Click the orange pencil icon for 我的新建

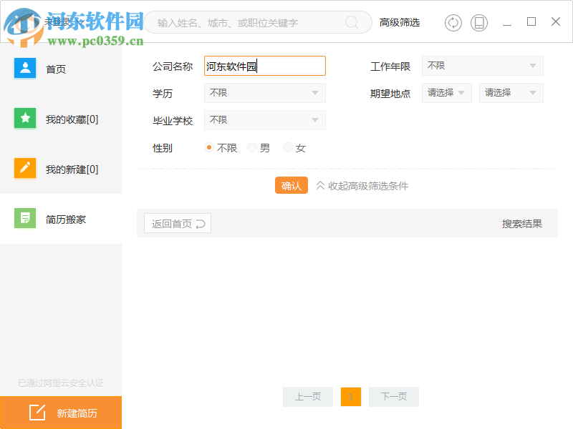(25, 168)
